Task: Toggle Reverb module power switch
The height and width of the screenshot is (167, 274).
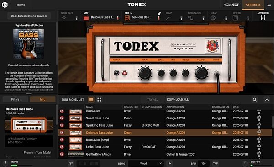Action: pyautogui.click(x=248, y=18)
